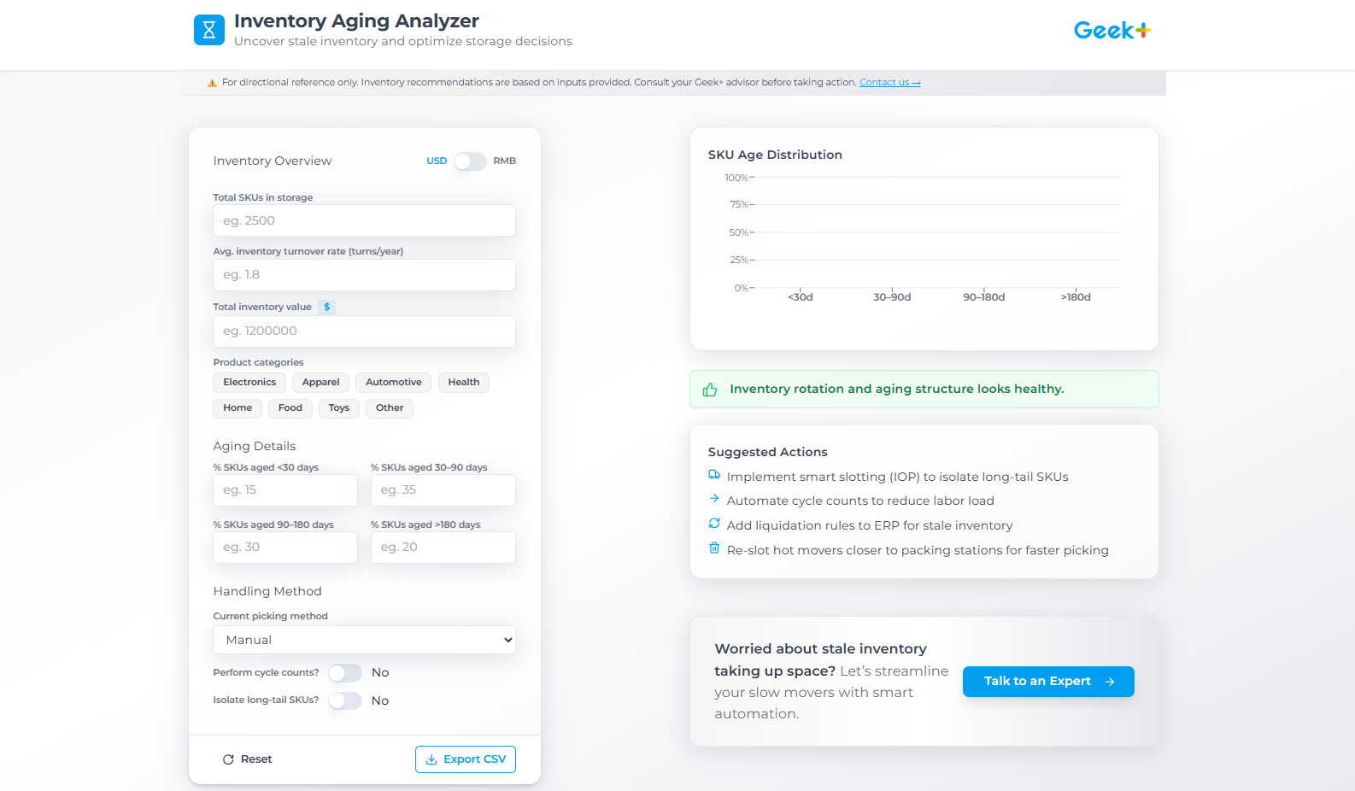Screen dimensions: 1355x791
Task: Click the Inventory Aging Analyzer title
Action: 356,21
